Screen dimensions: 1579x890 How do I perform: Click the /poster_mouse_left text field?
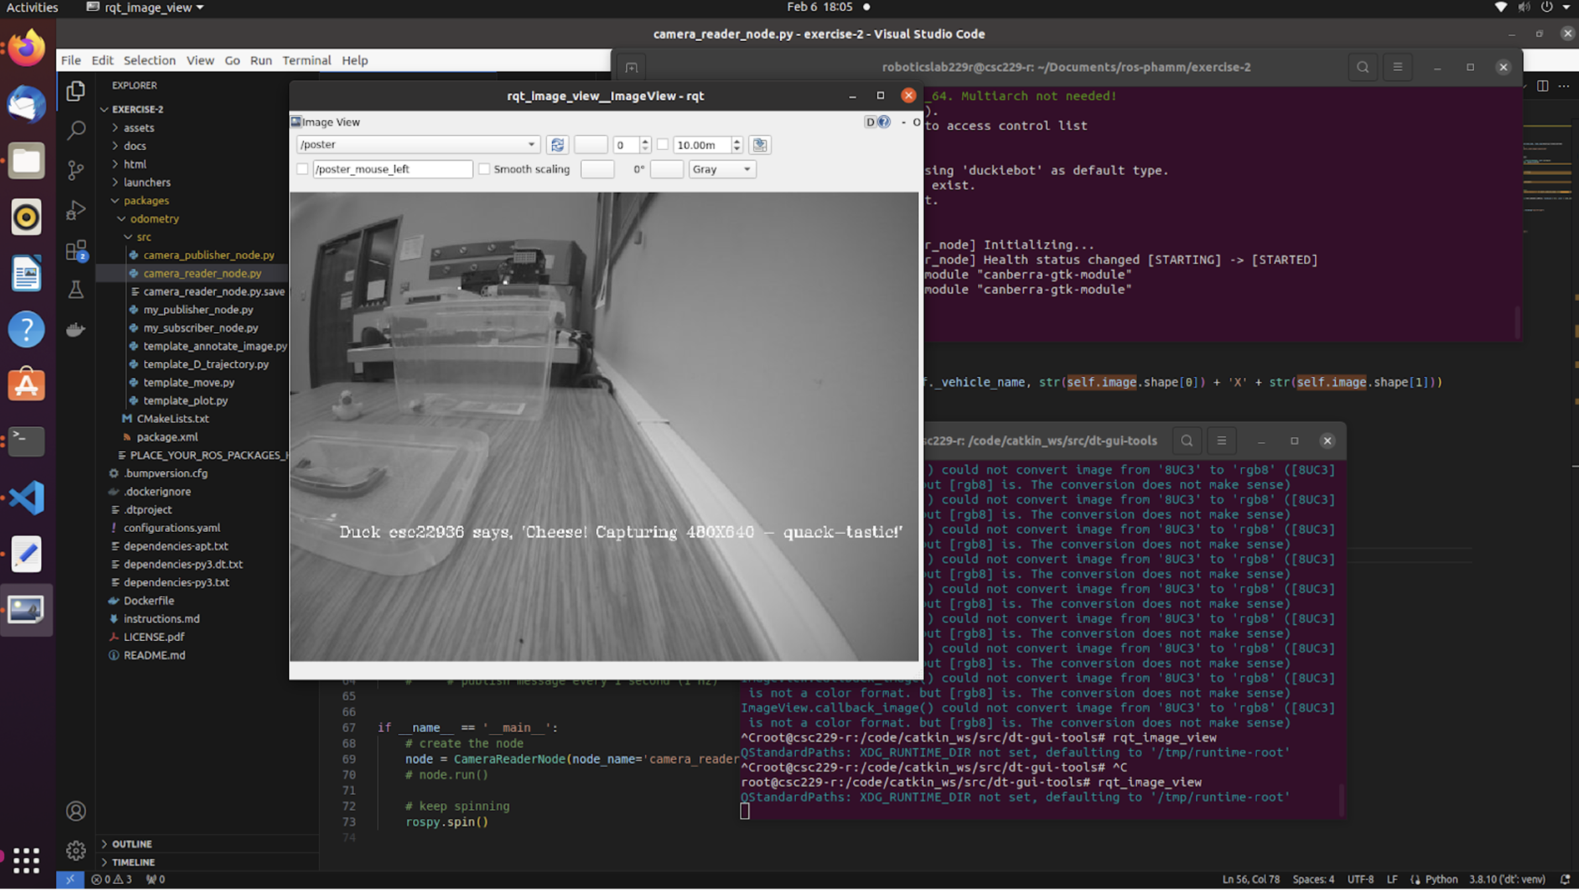[x=392, y=169]
